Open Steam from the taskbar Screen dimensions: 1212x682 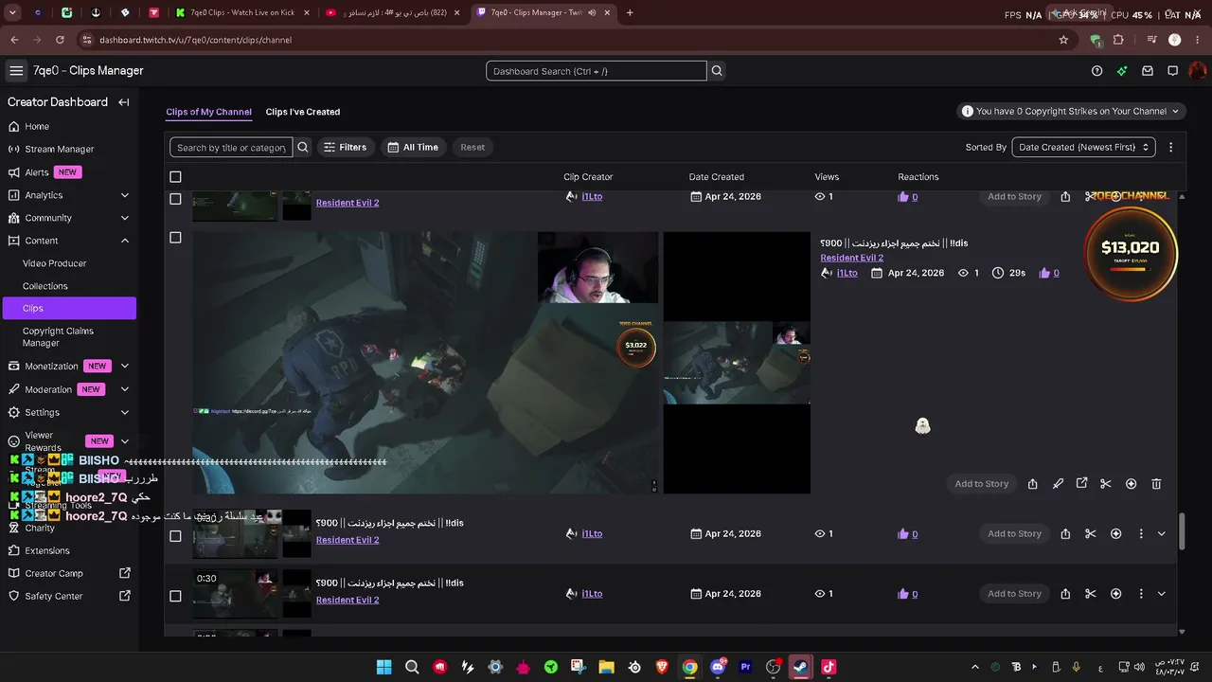(801, 667)
